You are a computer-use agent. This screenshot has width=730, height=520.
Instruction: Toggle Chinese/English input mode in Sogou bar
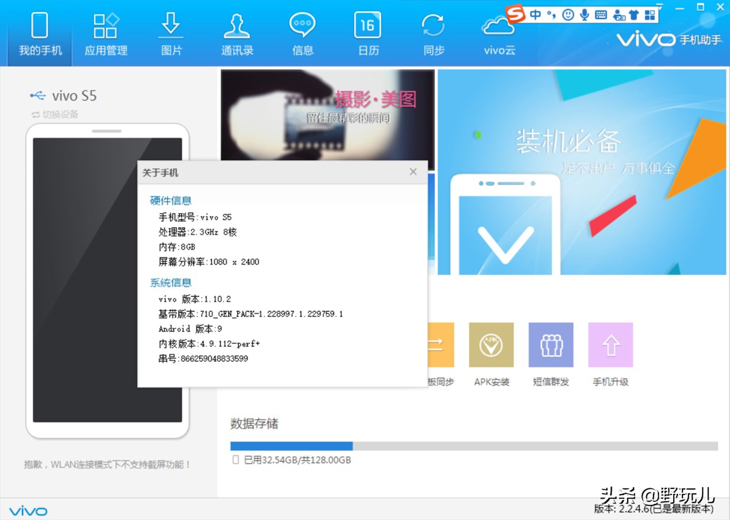(x=535, y=14)
